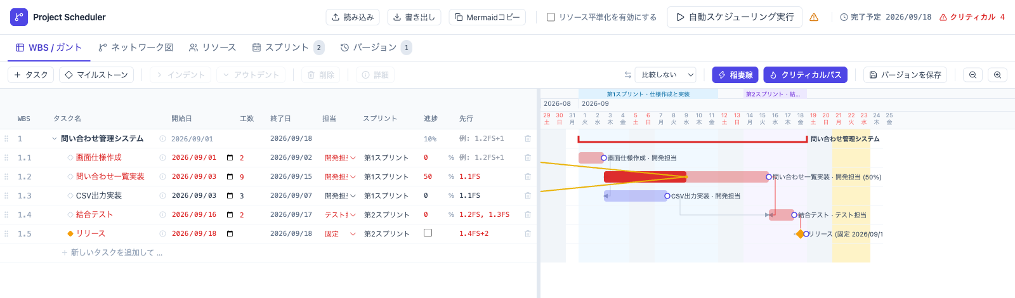The height and width of the screenshot is (298, 1015).
Task: Switch to the ネットワーク図 tab
Action: click(x=136, y=48)
